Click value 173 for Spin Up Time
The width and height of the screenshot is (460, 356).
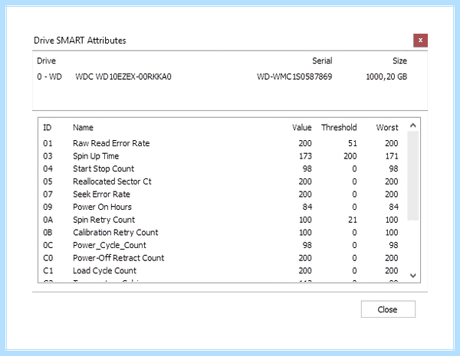pos(305,156)
